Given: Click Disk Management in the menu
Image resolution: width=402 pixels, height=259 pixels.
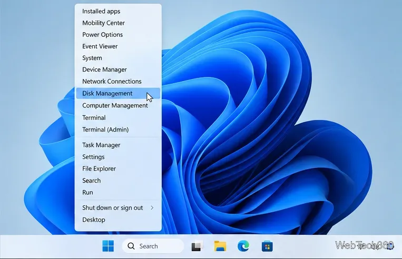Looking at the screenshot, I should click(118, 93).
